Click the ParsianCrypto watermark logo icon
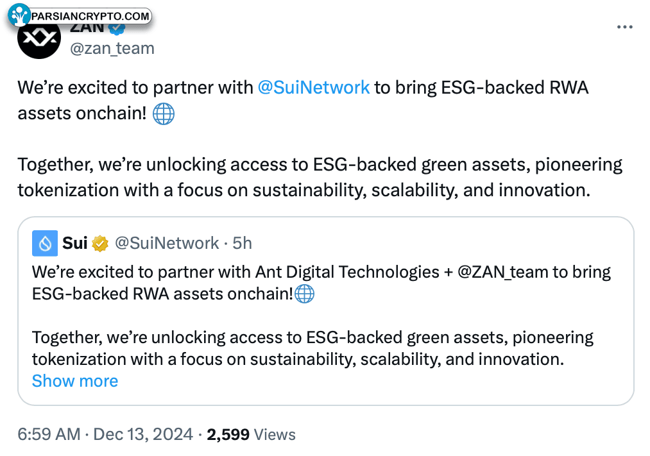This screenshot has height=456, width=650. 19,15
